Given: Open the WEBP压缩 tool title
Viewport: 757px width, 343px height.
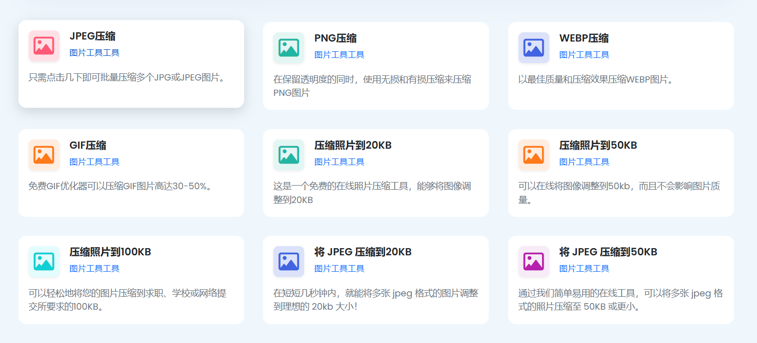Looking at the screenshot, I should click(x=583, y=38).
